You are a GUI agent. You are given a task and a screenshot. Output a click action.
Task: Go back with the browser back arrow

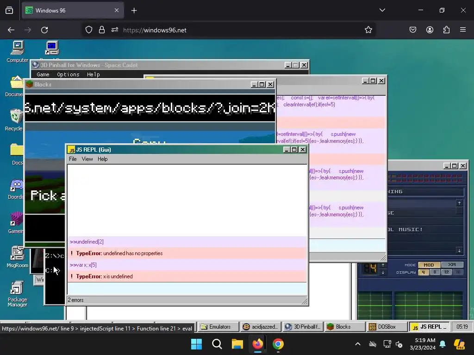[x=11, y=30]
